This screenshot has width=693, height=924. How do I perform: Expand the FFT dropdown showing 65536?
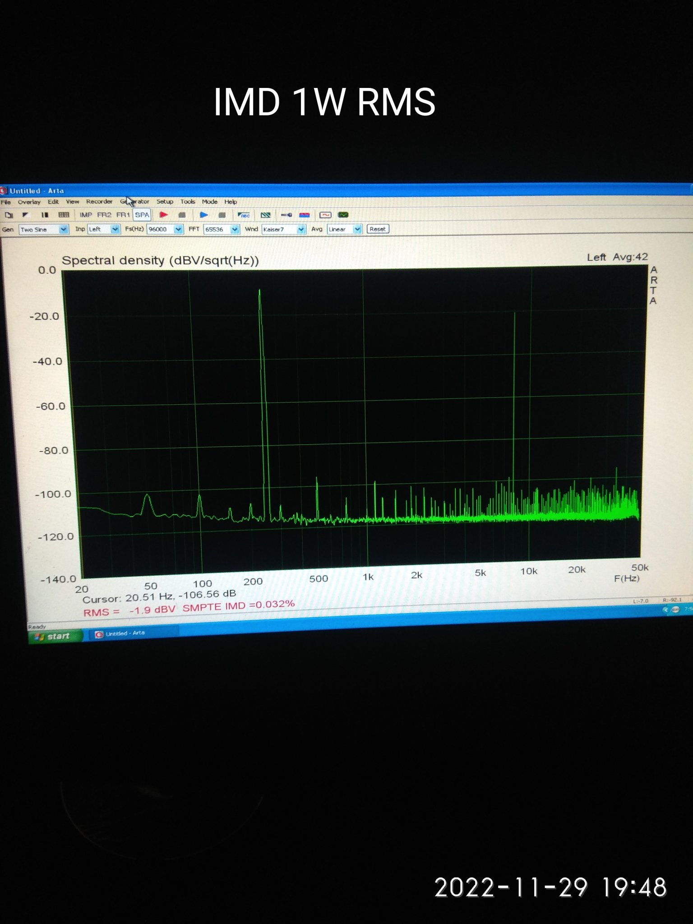pos(235,229)
